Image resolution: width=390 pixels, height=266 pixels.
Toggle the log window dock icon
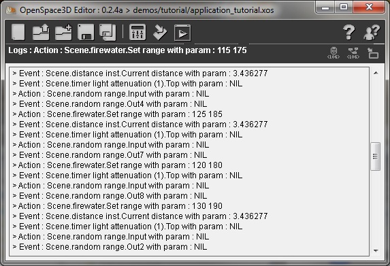[x=373, y=53]
